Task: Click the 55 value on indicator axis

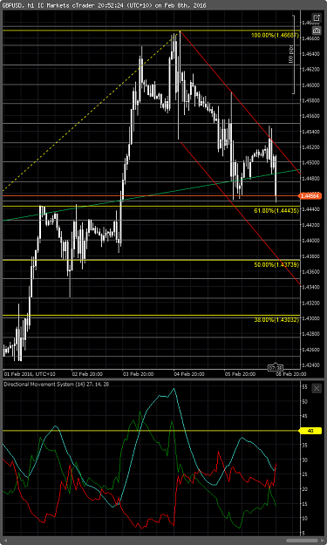Action: [304, 386]
